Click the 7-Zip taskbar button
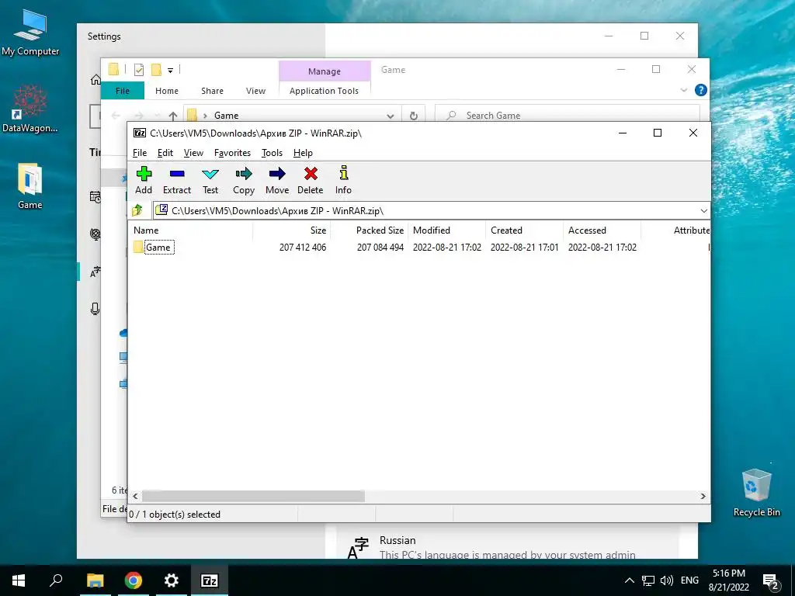This screenshot has height=596, width=795. 210,580
